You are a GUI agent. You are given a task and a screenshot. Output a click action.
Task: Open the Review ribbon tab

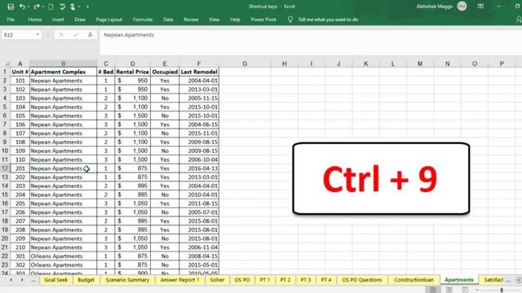point(191,20)
